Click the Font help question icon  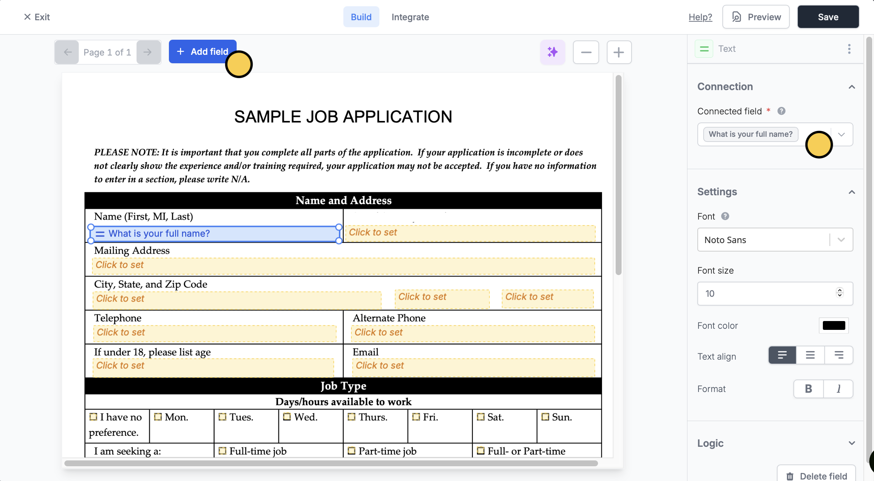click(x=725, y=216)
